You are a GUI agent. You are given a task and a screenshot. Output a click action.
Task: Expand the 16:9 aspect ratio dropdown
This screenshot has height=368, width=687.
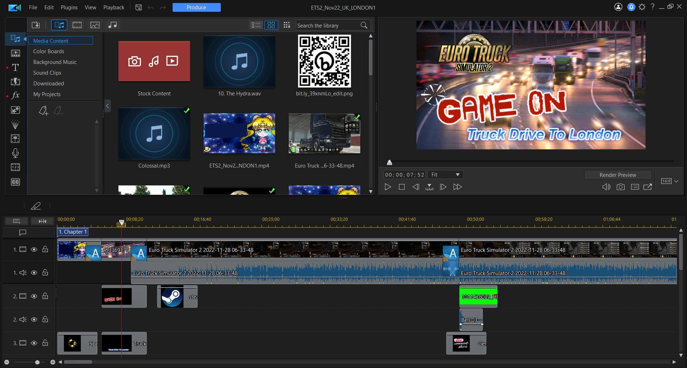click(x=676, y=181)
